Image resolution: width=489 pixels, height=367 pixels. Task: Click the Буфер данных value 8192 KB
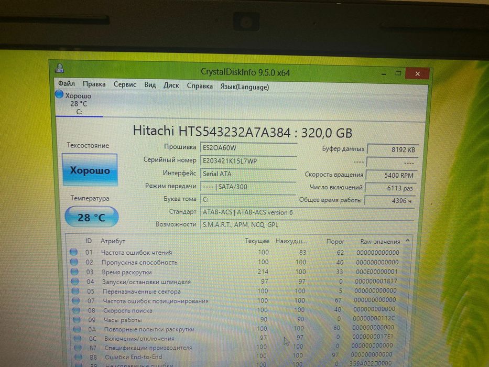[393, 149]
